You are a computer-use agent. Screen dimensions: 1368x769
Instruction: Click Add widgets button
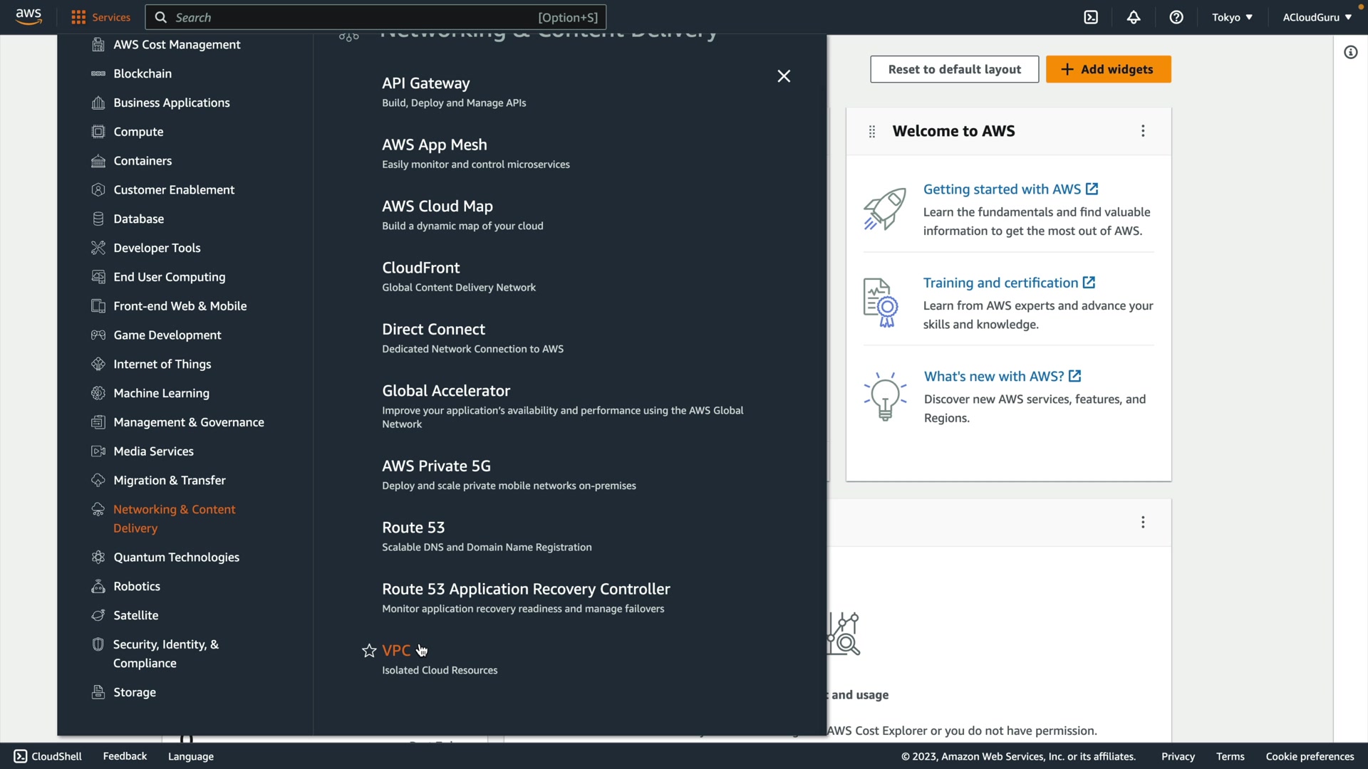click(1108, 69)
